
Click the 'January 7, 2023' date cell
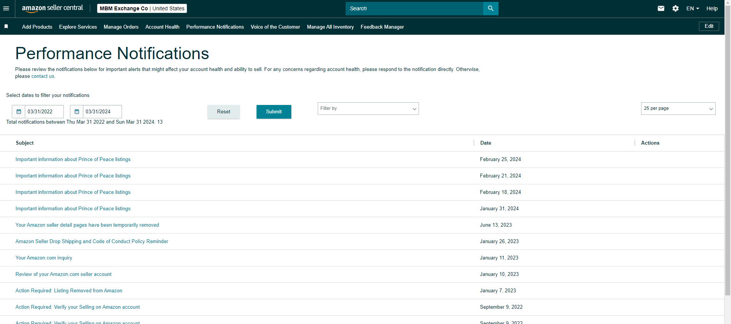click(498, 291)
